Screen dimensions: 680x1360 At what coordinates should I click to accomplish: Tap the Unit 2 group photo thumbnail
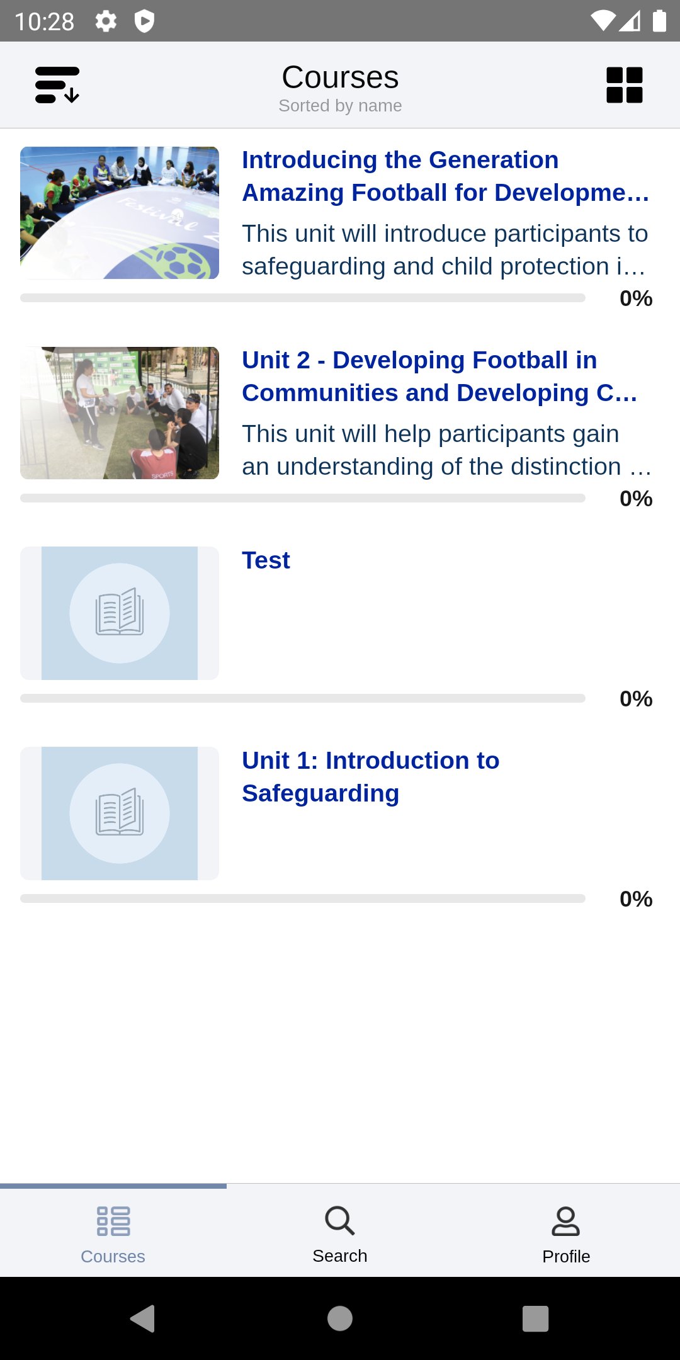click(x=120, y=413)
